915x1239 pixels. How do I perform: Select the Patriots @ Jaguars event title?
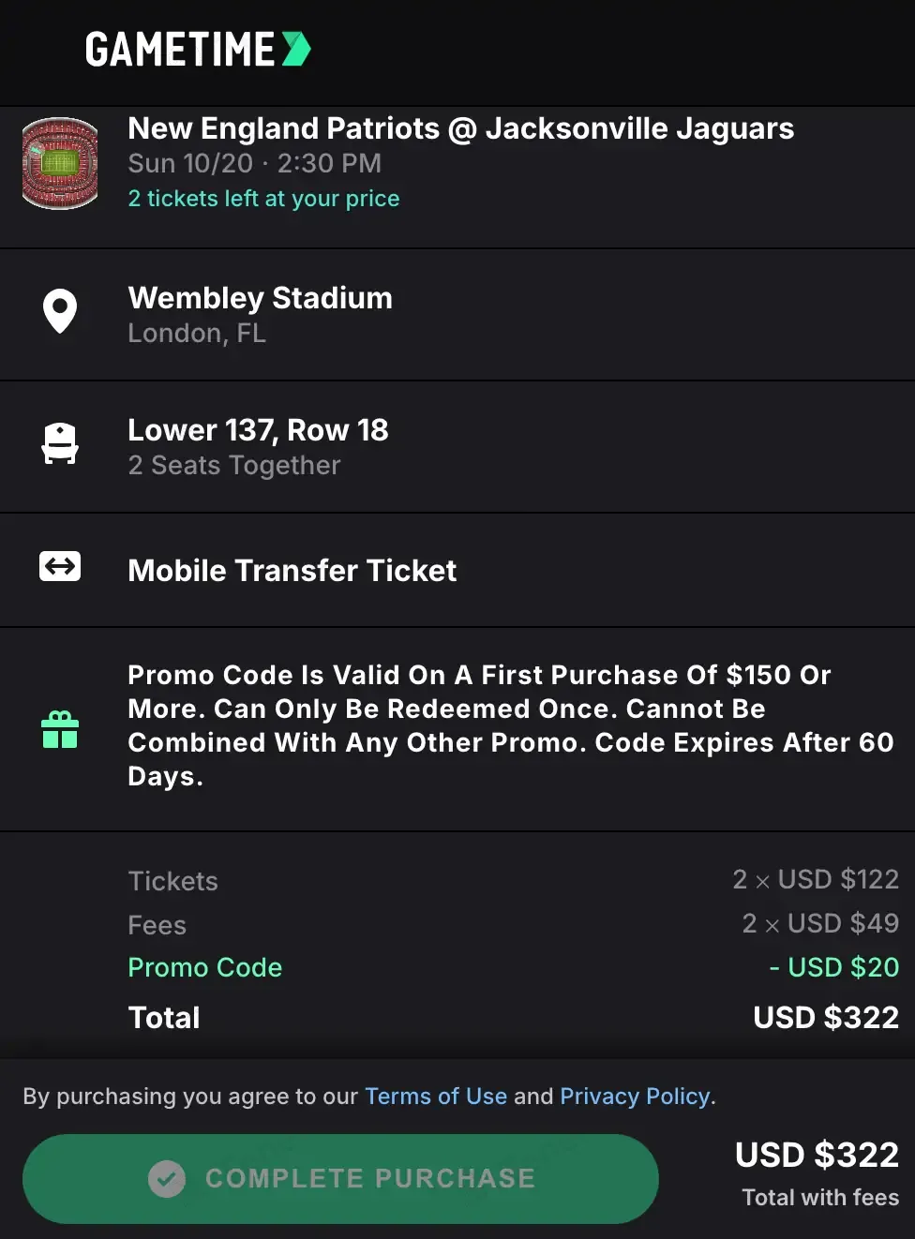(x=460, y=128)
